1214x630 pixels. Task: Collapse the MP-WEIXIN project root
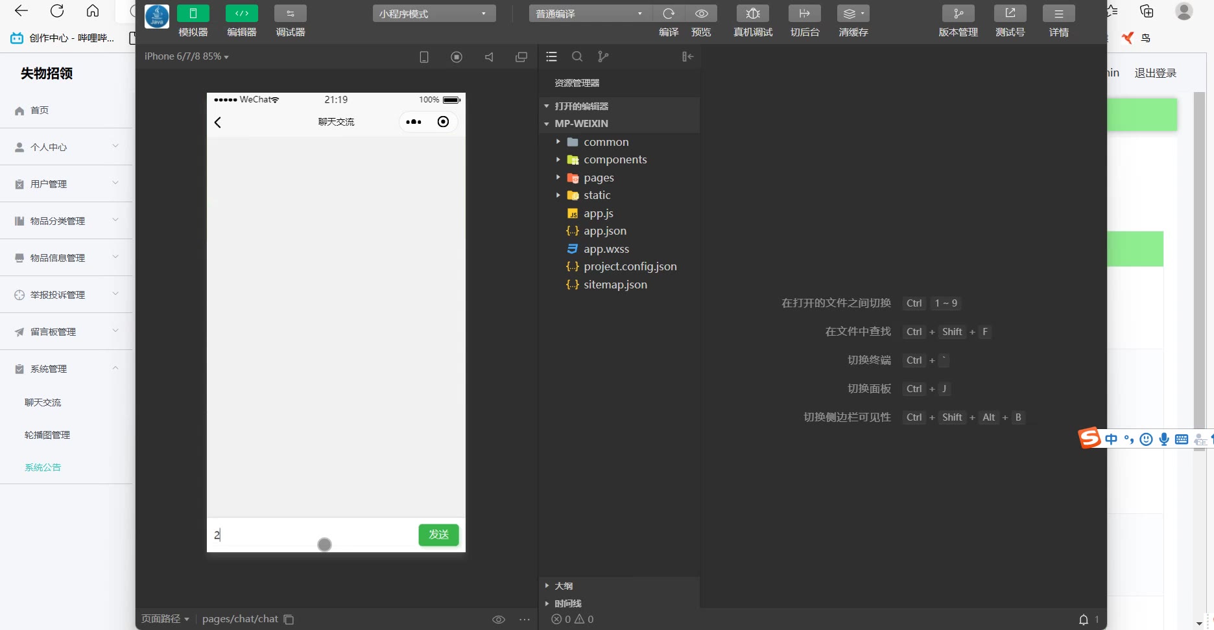pyautogui.click(x=619, y=124)
